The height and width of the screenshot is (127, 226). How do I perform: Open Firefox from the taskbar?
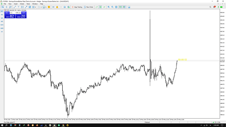(37, 125)
